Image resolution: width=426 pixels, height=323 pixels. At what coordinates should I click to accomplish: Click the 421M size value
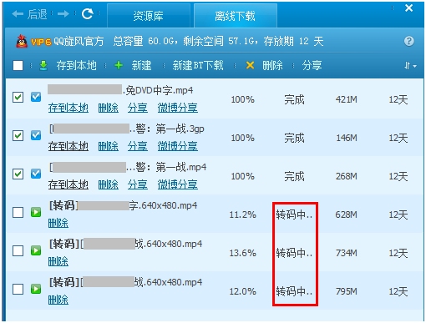pyautogui.click(x=347, y=99)
